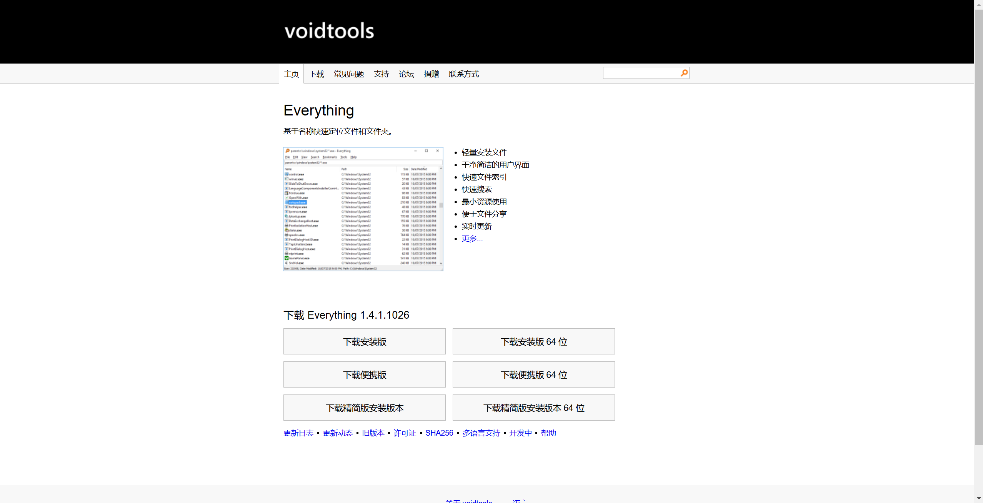Click the Everything page heading
The height and width of the screenshot is (503, 983).
[x=318, y=110]
